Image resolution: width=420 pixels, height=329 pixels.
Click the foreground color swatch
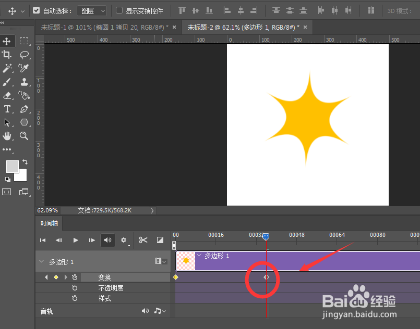[13, 168]
